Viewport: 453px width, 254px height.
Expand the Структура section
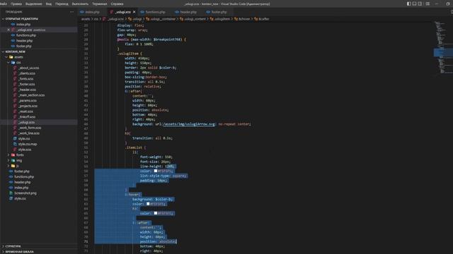click(x=13, y=246)
